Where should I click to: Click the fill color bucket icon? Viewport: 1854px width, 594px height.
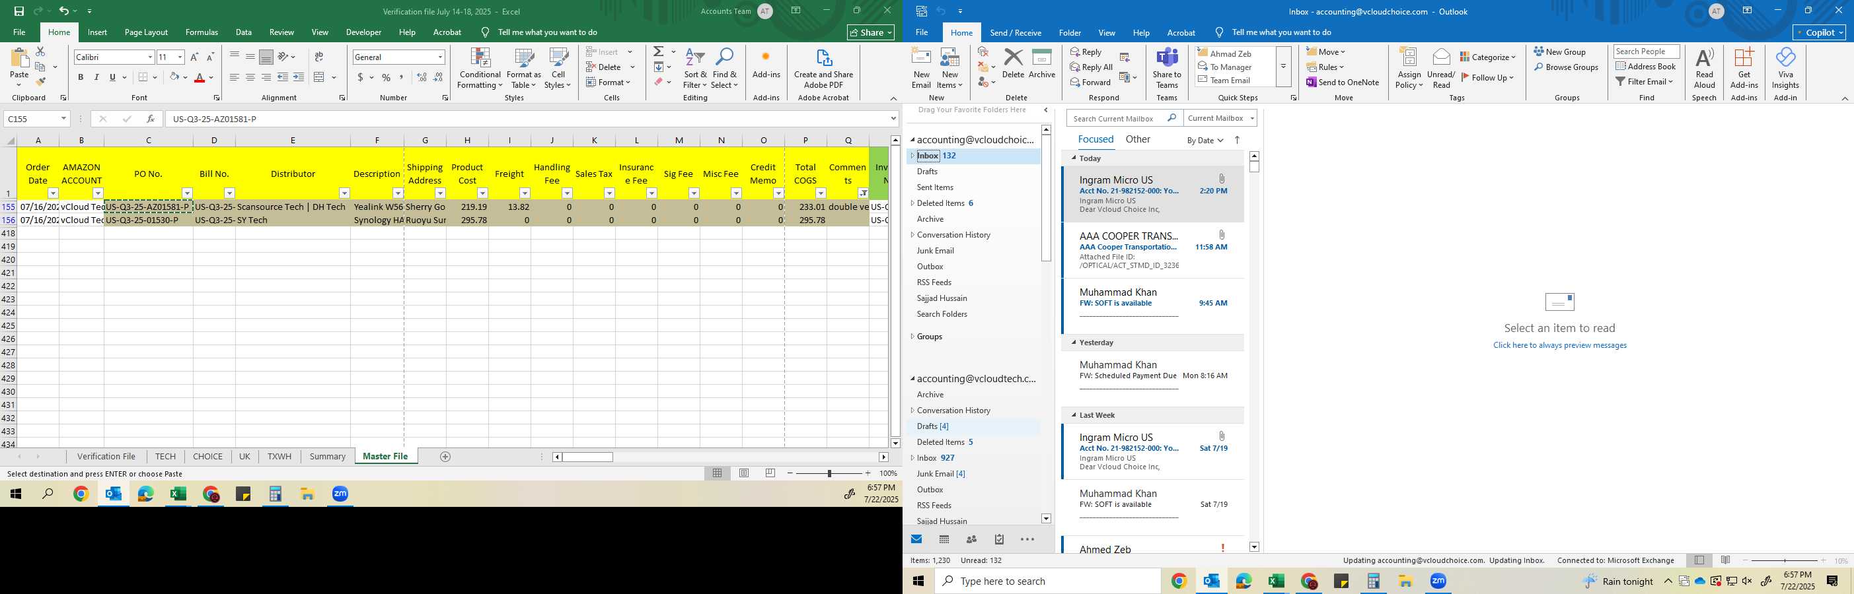(174, 77)
